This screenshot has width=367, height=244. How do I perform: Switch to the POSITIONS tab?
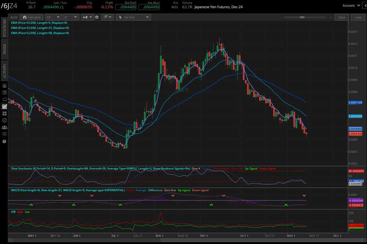(4, 29)
